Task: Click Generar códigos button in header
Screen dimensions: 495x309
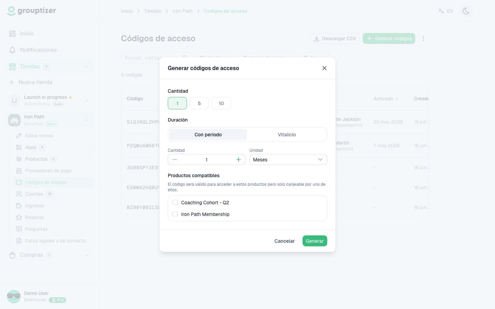Action: 389,38
